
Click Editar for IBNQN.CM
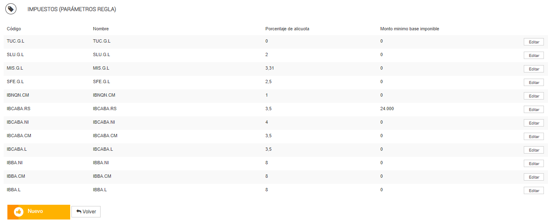coord(534,96)
